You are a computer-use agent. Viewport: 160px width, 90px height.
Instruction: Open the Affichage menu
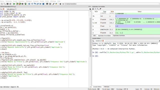(53, 1)
